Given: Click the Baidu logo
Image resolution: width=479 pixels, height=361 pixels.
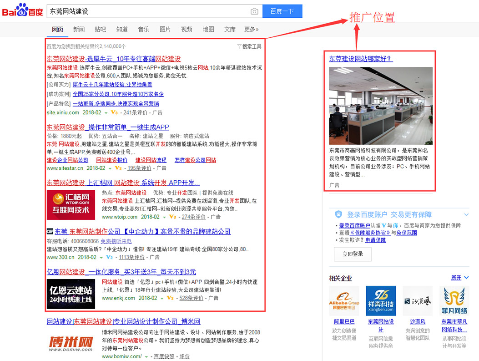Looking at the screenshot, I should coord(22,11).
